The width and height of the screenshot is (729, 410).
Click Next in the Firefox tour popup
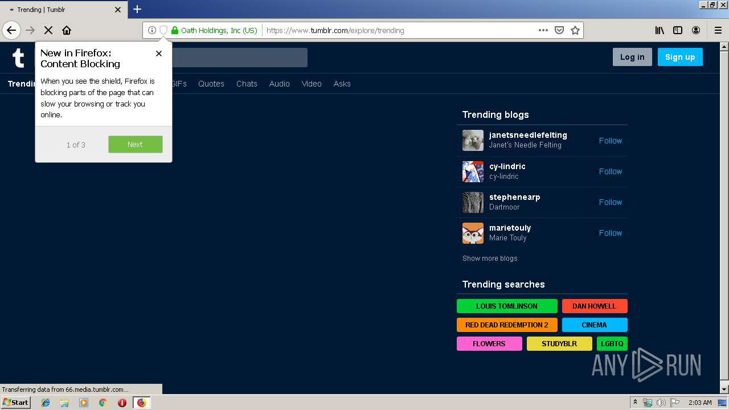[135, 144]
